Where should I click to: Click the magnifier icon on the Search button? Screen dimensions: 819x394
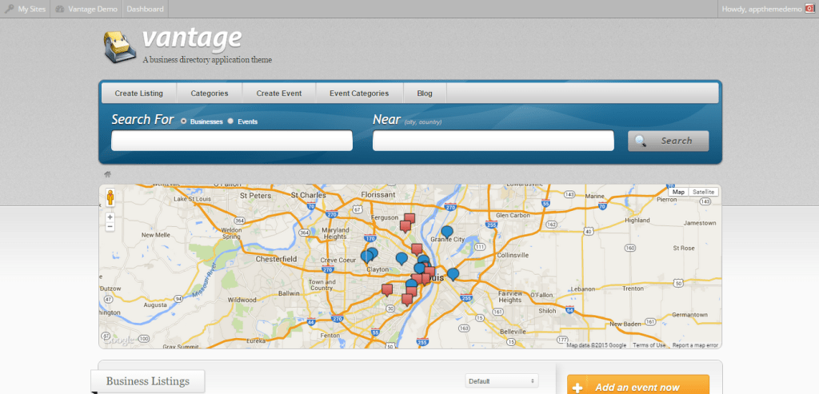tap(641, 141)
